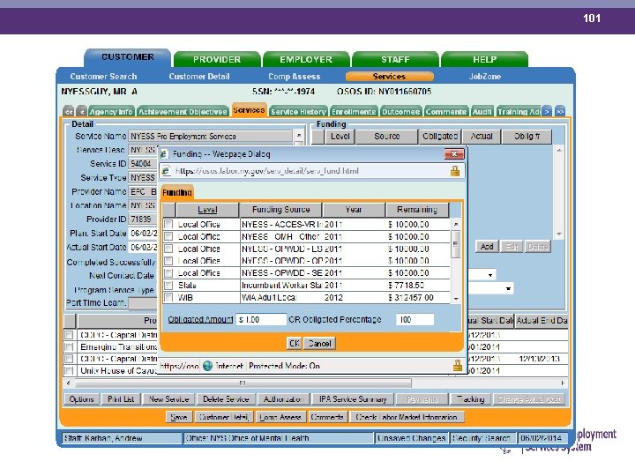Viewport: 635px width, 476px height.
Task: Check the NYESS - OMH - Other funding row
Action: [x=168, y=236]
